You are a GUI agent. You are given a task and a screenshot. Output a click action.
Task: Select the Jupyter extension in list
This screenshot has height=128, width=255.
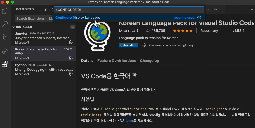point(44,38)
